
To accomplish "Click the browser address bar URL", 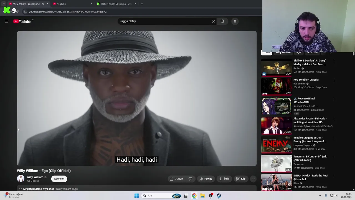I will pyautogui.click(x=68, y=12).
